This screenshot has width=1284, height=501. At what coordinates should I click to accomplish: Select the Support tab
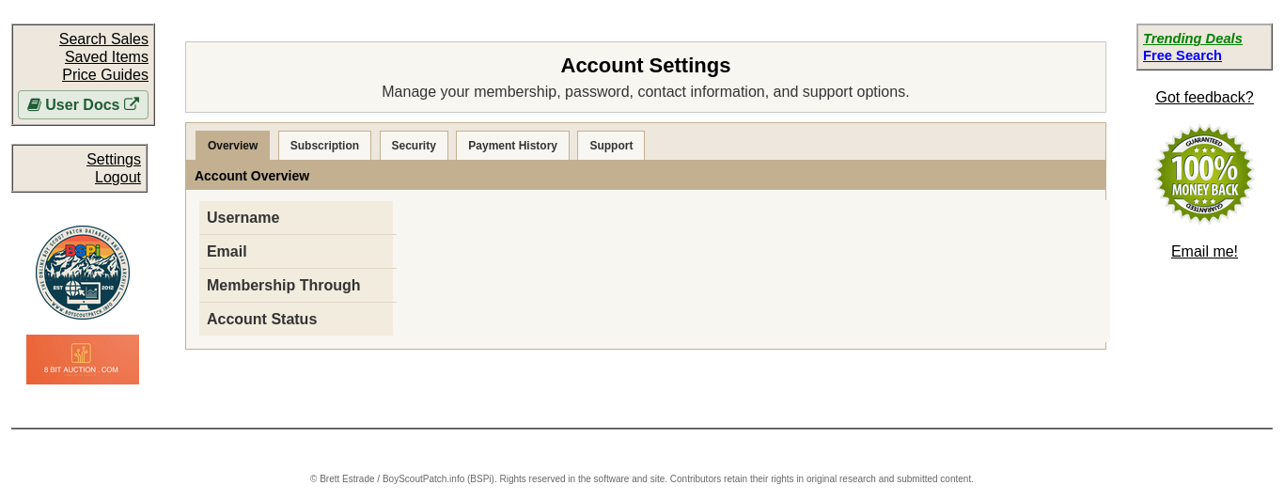pyautogui.click(x=611, y=146)
